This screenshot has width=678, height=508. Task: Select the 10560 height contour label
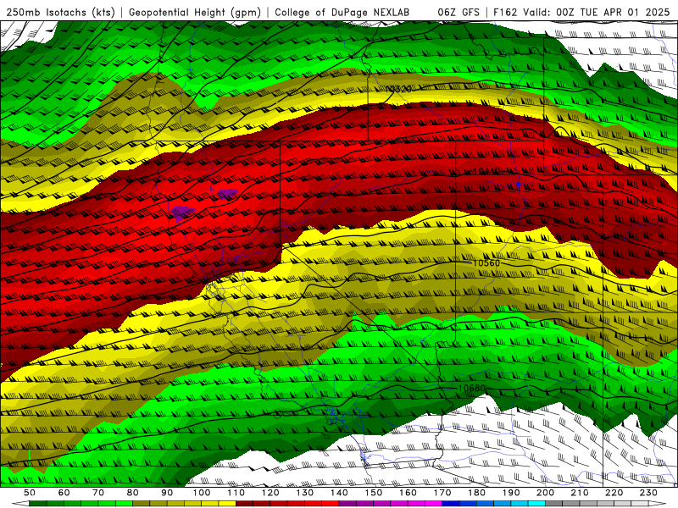[486, 263]
